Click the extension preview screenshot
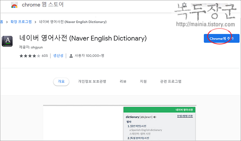The image size is (241, 141). [x=120, y=123]
